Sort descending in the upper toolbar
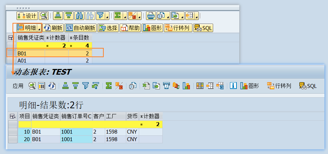This screenshot has width=328, height=154. pos(68,16)
